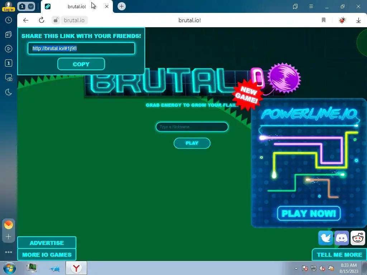Click the MORE IO GAMES button
367x275 pixels.
point(47,255)
